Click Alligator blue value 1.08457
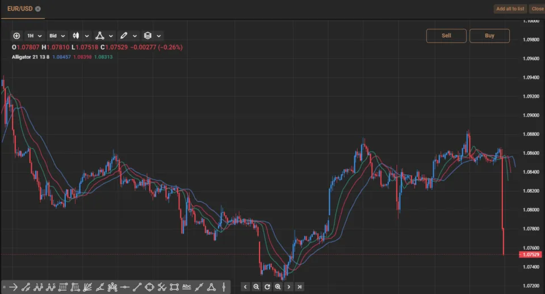The width and height of the screenshot is (545, 294). click(61, 57)
